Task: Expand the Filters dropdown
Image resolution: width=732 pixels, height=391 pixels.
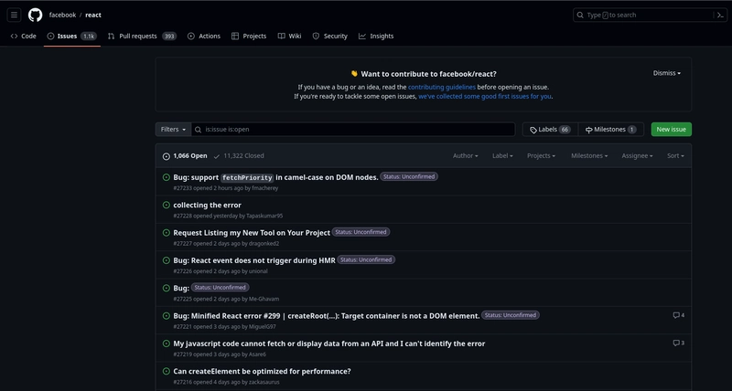Action: (x=173, y=130)
